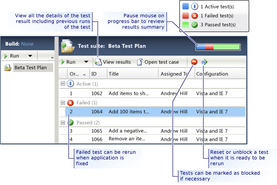Click the Passed group green check icon
Viewport: 277px width, 185px height.
tap(71, 122)
